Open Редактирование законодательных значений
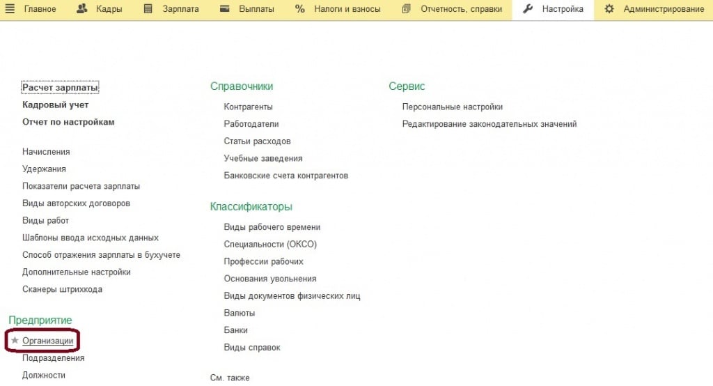The image size is (713, 386). [489, 124]
